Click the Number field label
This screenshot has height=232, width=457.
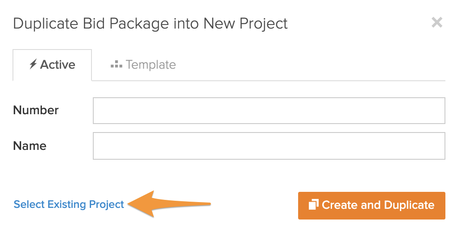(x=36, y=110)
